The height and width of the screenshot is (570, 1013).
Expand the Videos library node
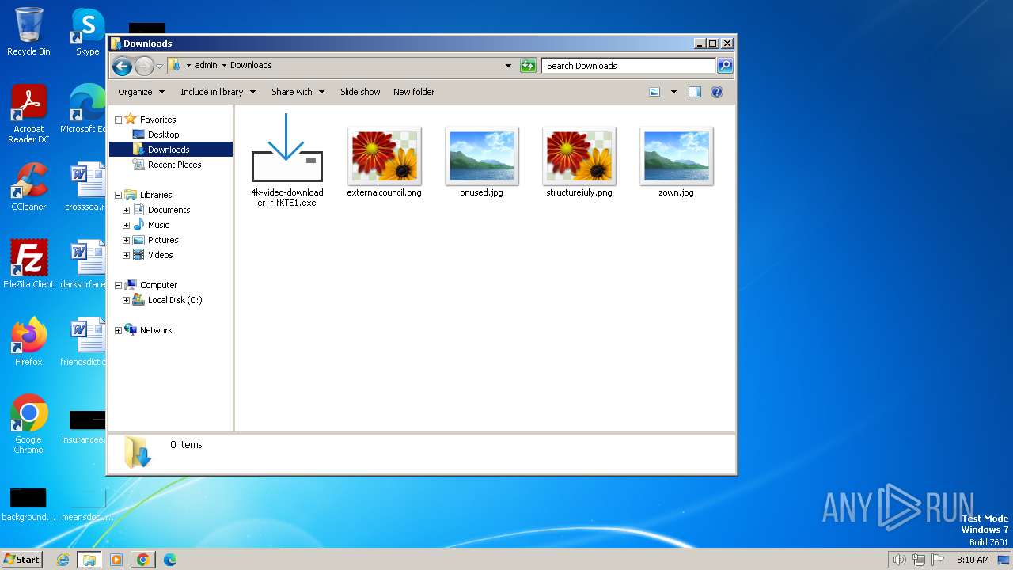click(126, 255)
